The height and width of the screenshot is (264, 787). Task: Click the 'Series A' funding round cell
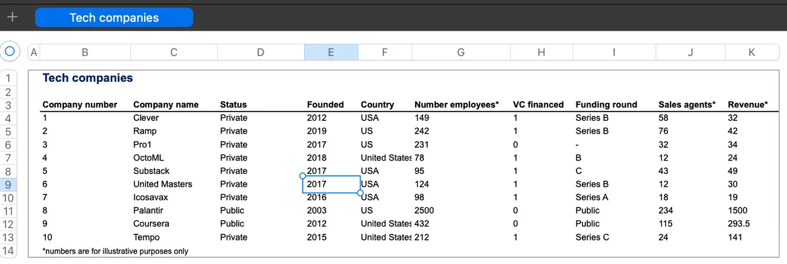592,197
